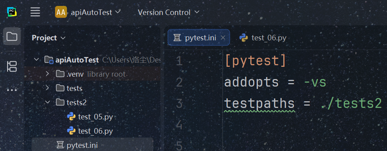Click the Python icon beside test_05.py
Viewport: 387px width, 151px height.
(71, 117)
